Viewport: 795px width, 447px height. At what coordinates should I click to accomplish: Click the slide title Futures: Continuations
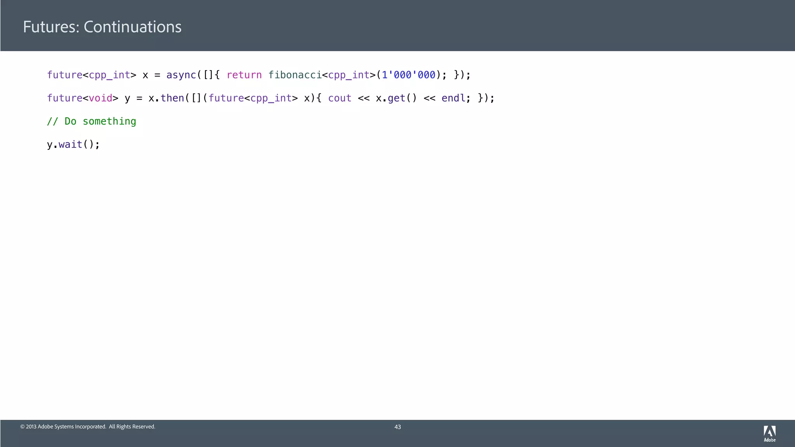click(x=102, y=27)
